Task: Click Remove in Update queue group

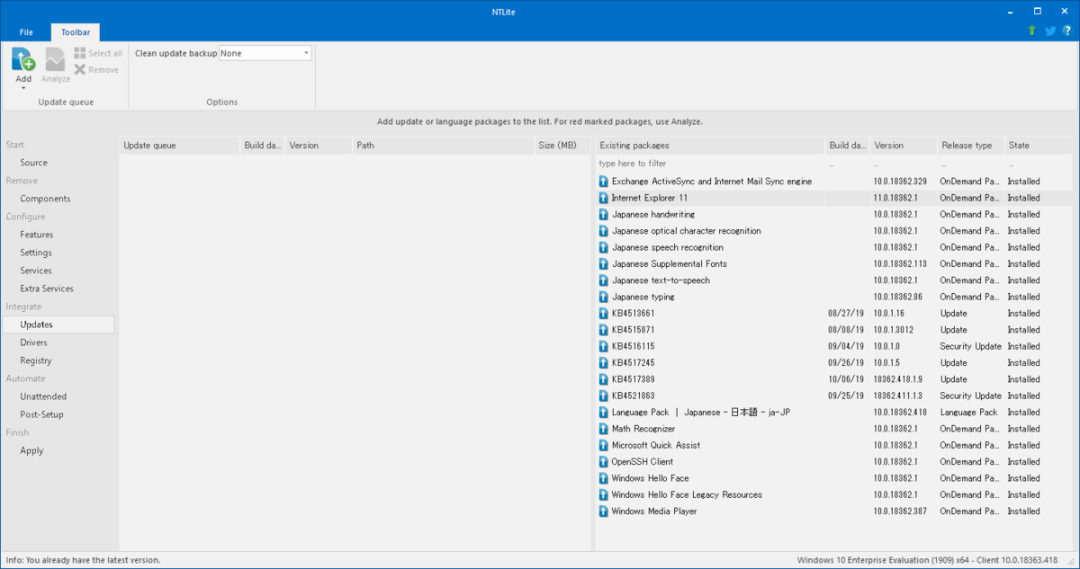Action: pos(96,69)
